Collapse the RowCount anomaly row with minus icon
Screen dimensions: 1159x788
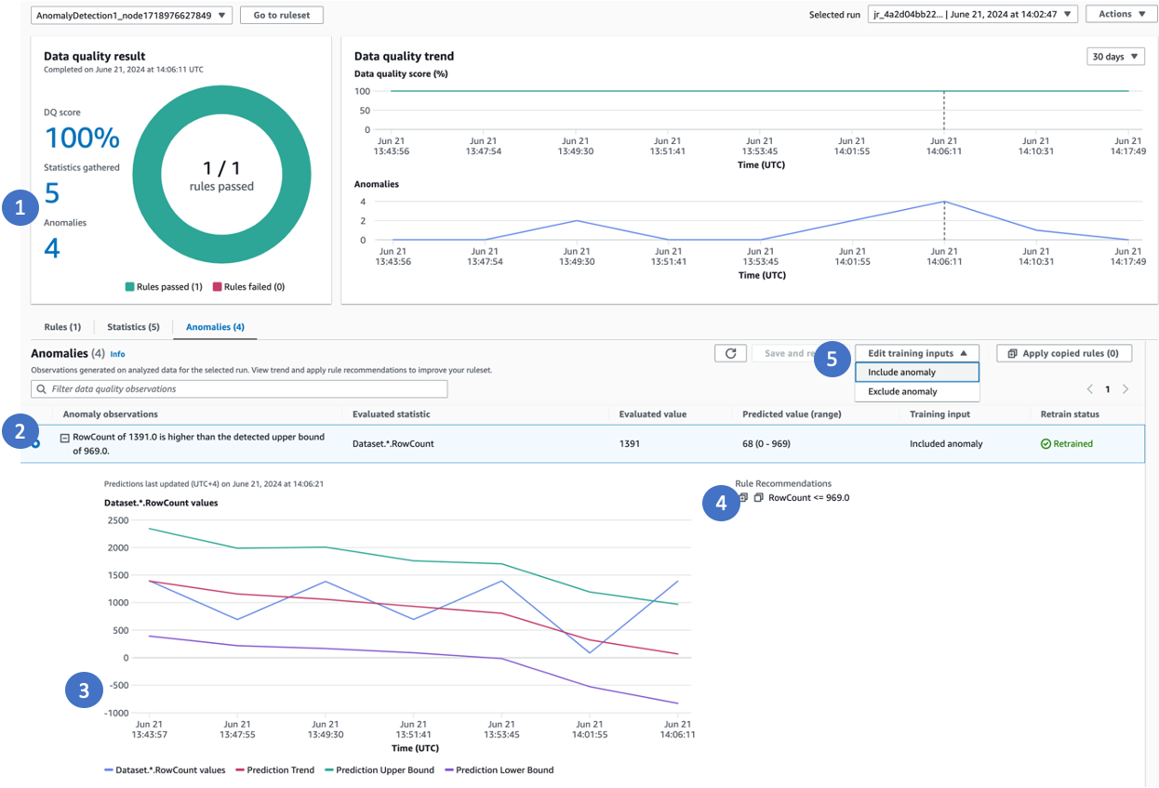tap(65, 438)
